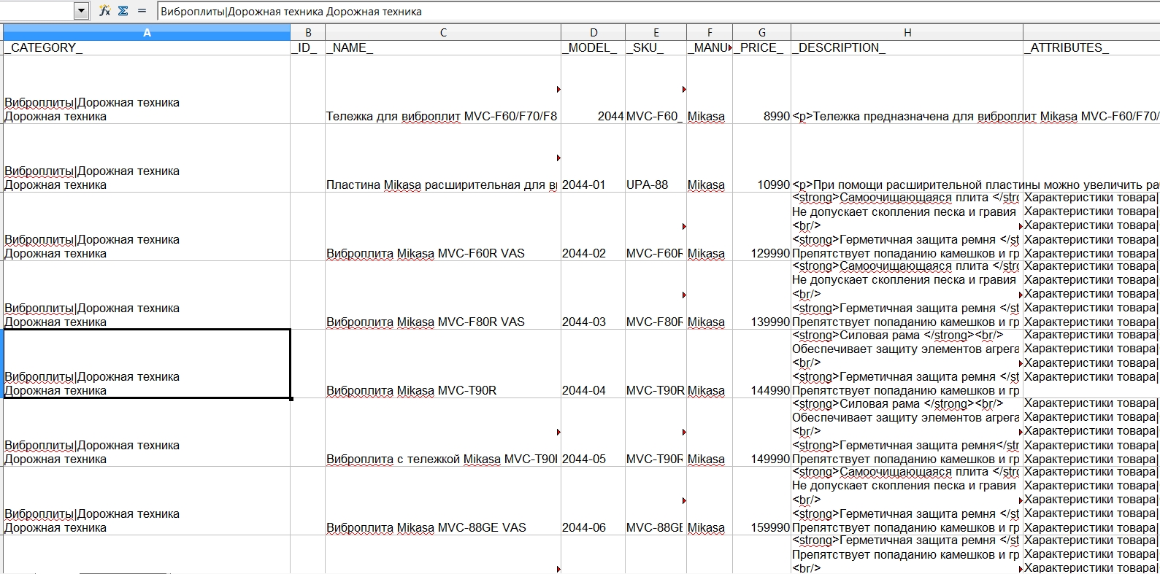Select column D header
The width and height of the screenshot is (1160, 574).
(594, 33)
